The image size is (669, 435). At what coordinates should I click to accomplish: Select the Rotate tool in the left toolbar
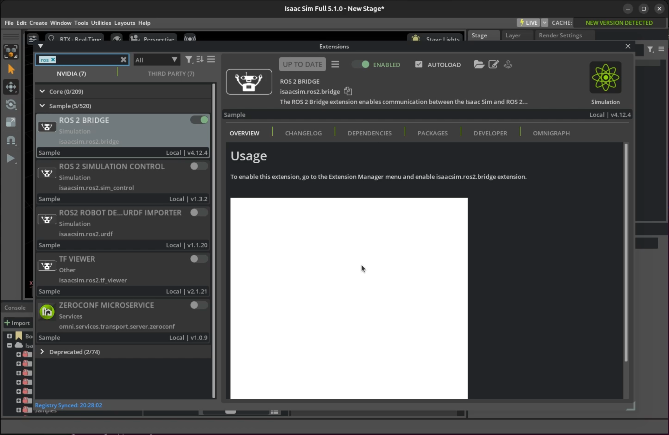coord(11,105)
